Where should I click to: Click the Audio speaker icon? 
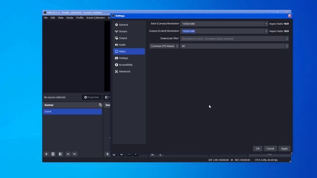pyautogui.click(x=116, y=44)
